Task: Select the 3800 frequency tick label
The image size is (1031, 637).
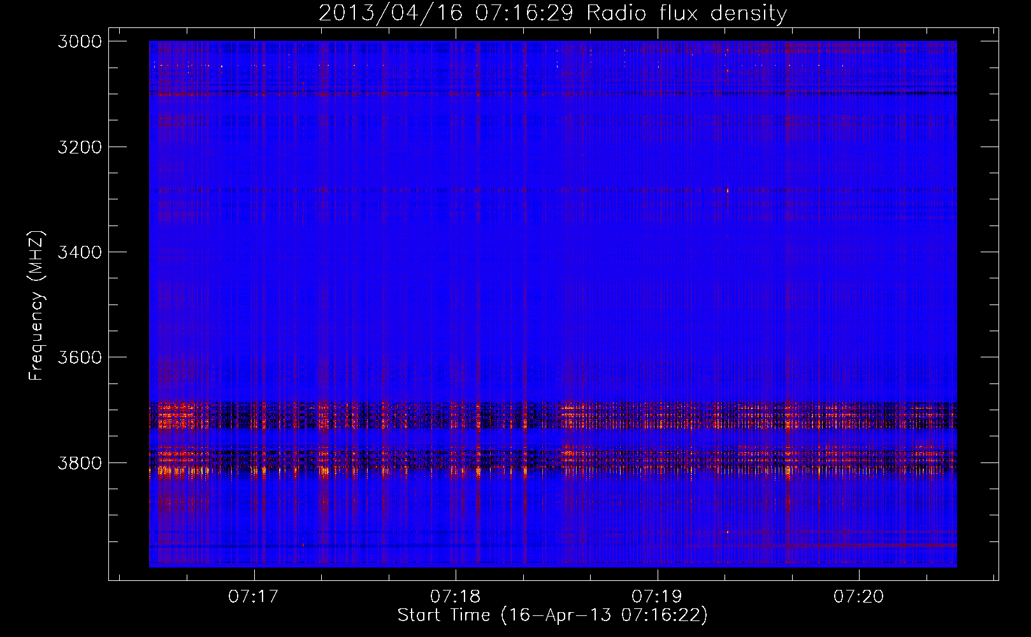Action: tap(80, 462)
